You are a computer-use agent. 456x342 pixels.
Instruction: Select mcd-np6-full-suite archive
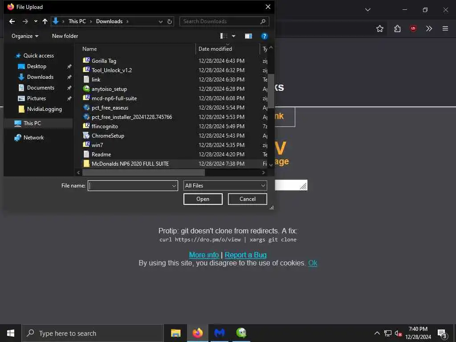114,98
